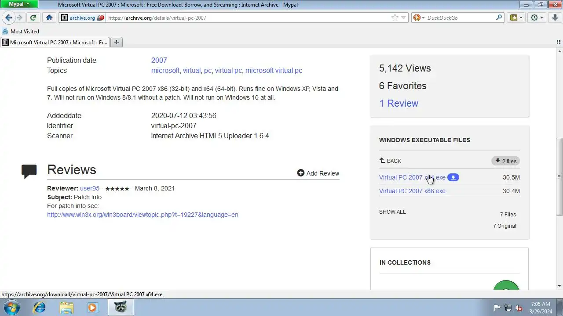Open the virtual pc topic link
Viewport: 563px width, 316px height.
point(228,70)
